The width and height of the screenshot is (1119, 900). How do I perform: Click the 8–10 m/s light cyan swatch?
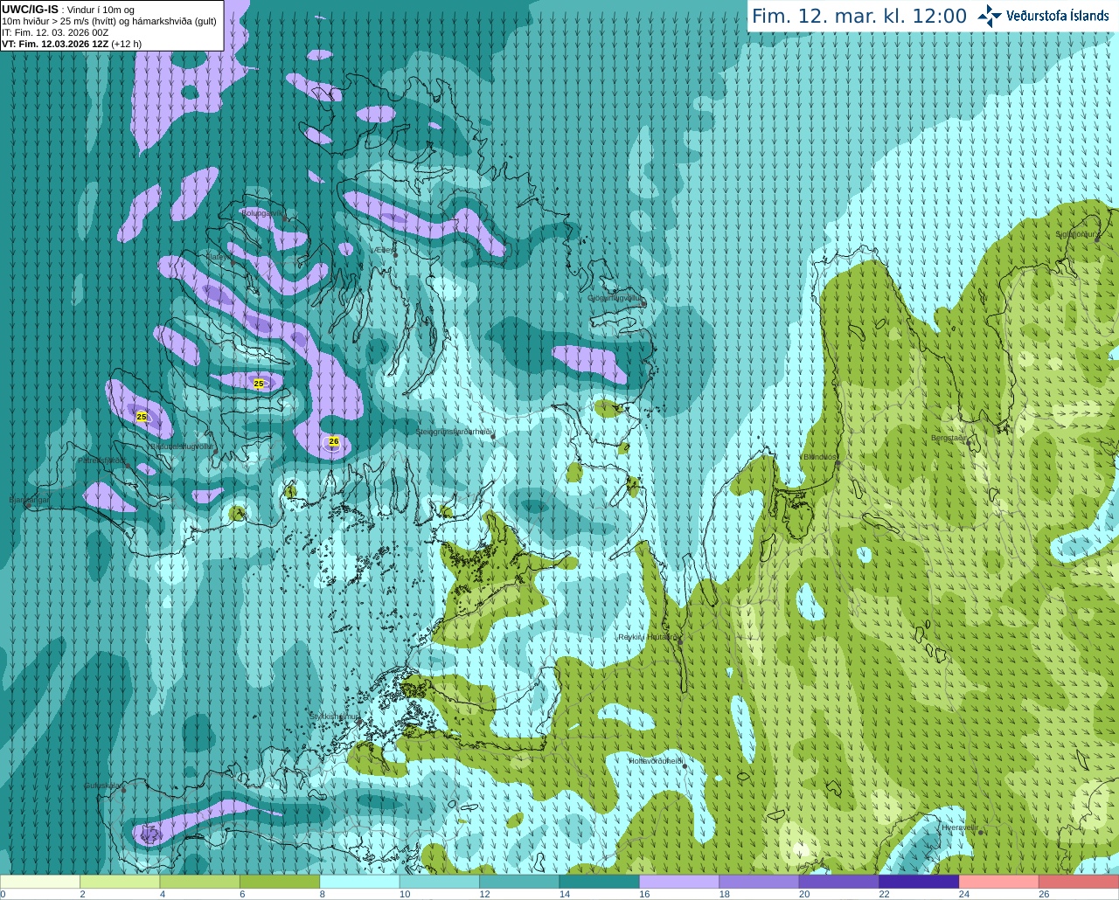pos(359,882)
